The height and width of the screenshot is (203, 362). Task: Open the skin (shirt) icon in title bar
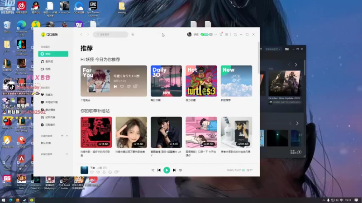(221, 35)
